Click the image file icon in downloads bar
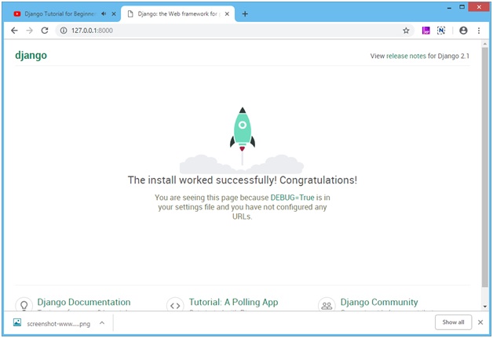This screenshot has height=338, width=493. pos(17,322)
